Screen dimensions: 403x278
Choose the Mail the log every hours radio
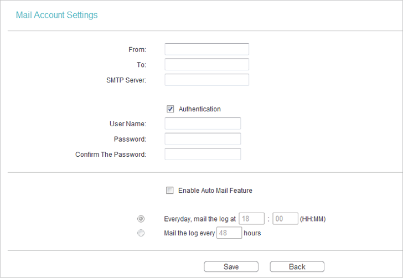click(141, 233)
